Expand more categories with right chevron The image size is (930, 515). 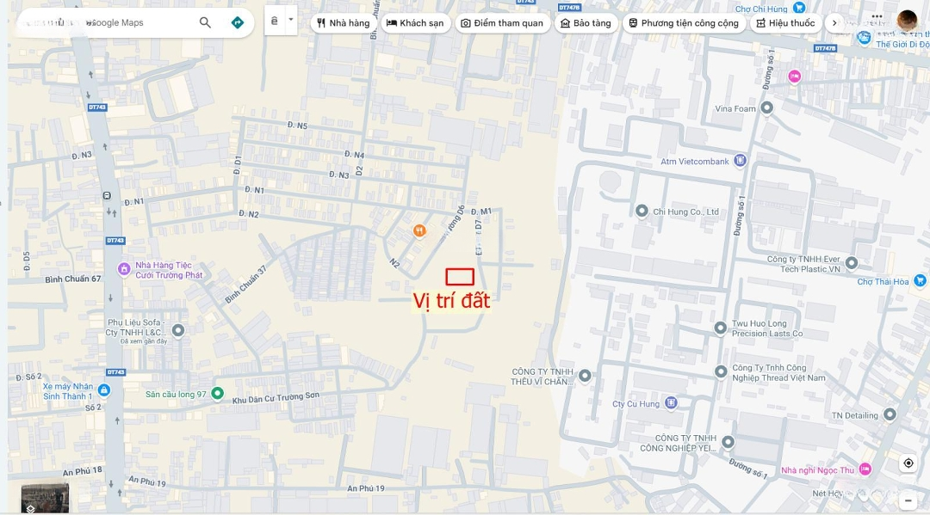(834, 23)
